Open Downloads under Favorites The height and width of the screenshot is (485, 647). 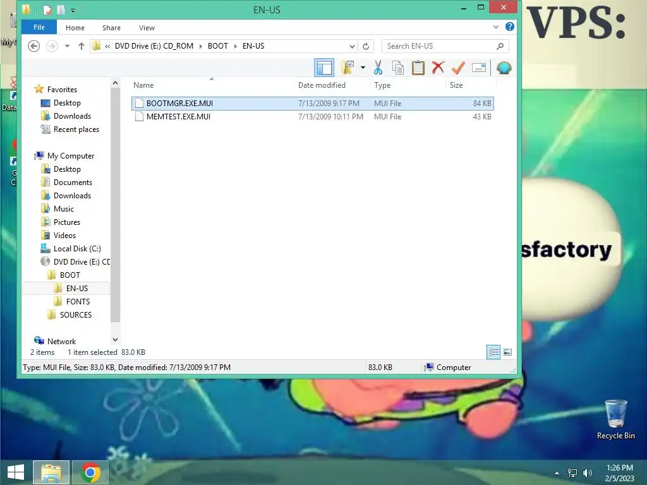(x=72, y=116)
